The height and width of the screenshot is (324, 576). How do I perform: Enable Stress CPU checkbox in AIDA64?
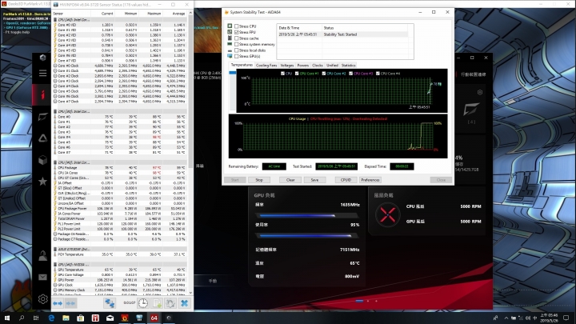[237, 26]
